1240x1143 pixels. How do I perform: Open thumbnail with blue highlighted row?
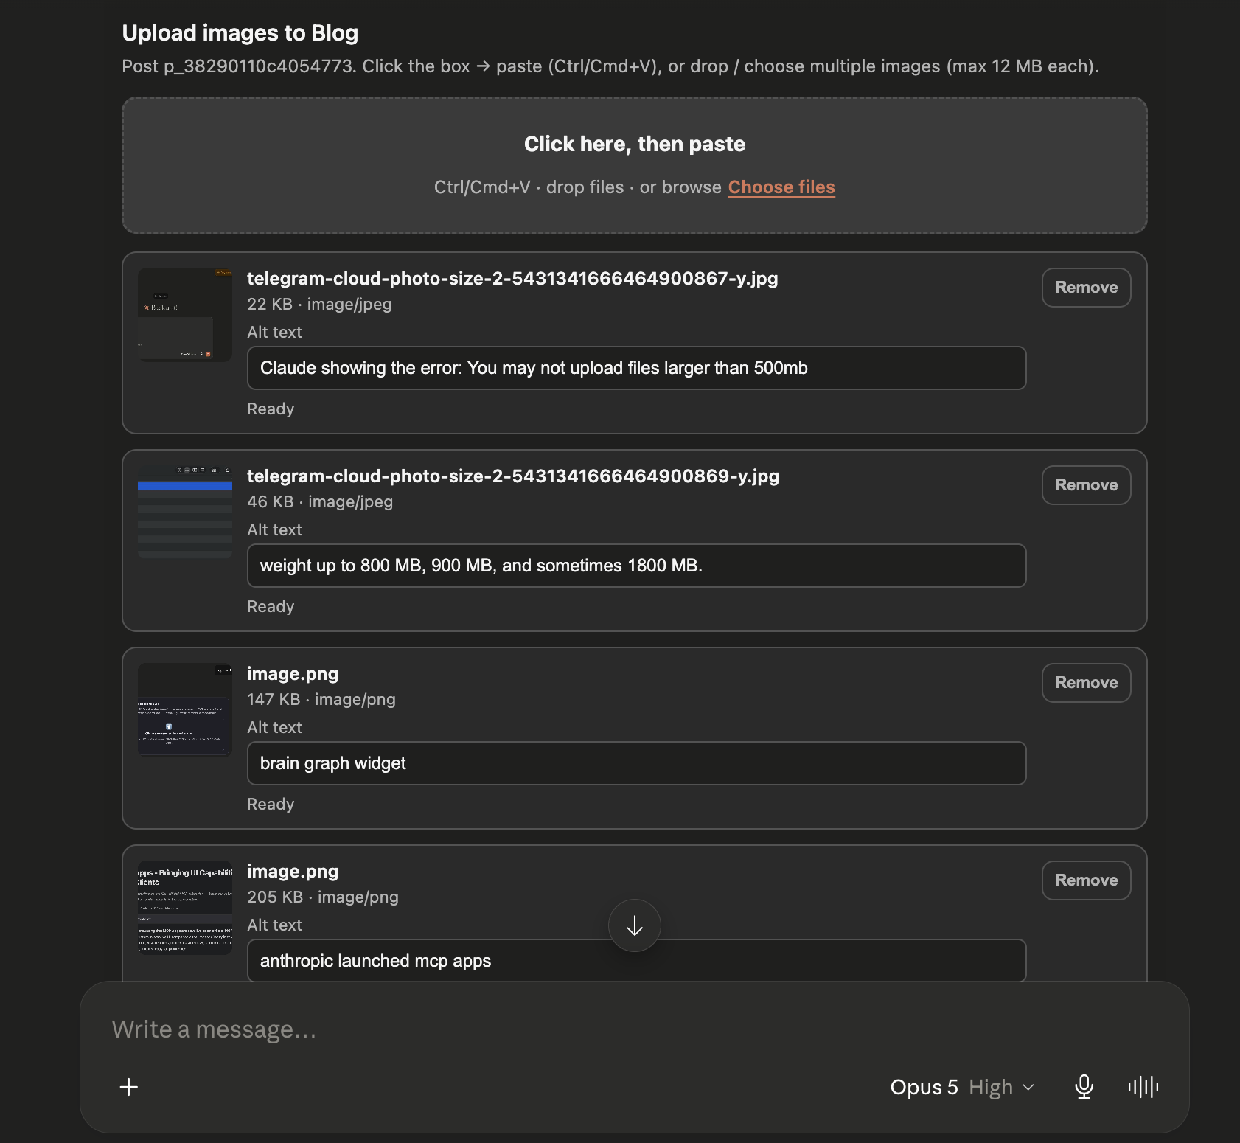(x=185, y=513)
